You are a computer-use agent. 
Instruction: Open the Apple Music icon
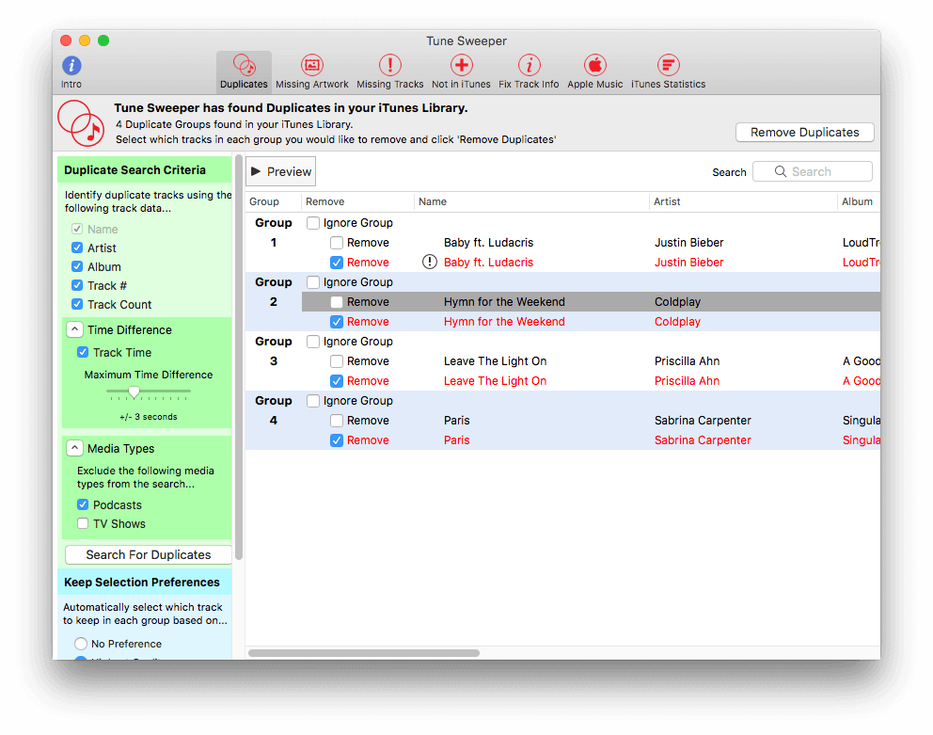tap(595, 64)
